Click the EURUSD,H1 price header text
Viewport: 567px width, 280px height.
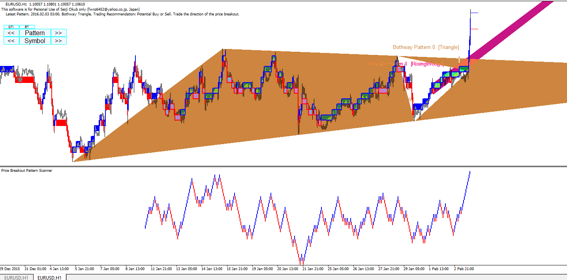45,4
